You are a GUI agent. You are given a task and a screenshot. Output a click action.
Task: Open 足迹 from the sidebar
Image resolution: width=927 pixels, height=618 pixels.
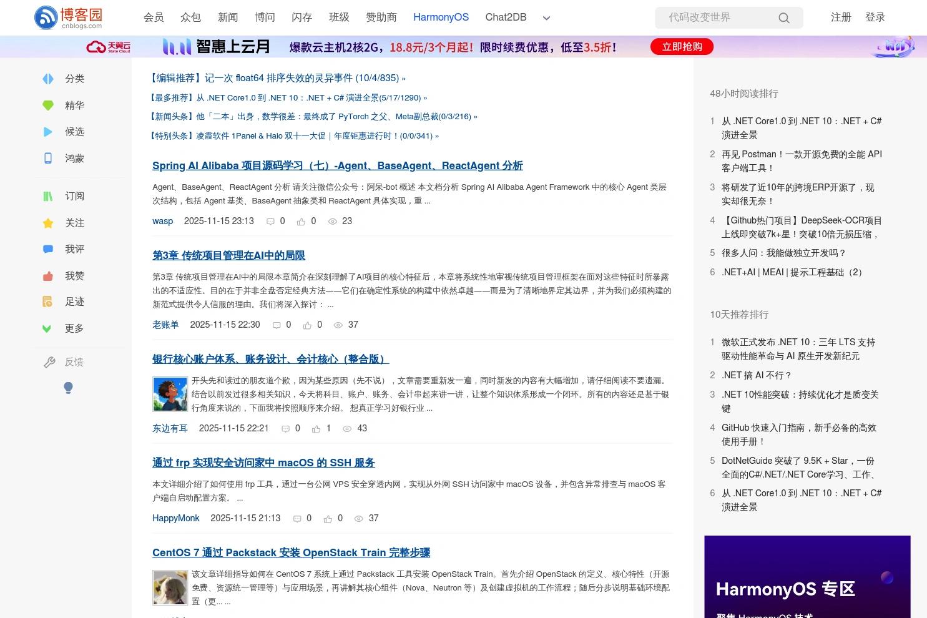click(48, 302)
